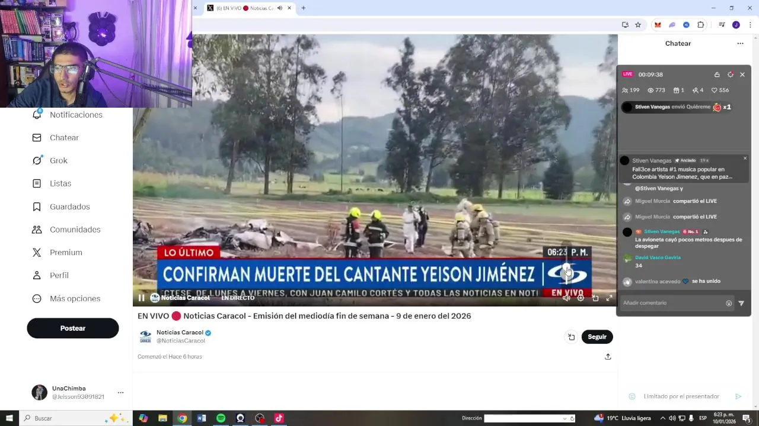Pause the live video
The image size is (759, 426).
141,298
